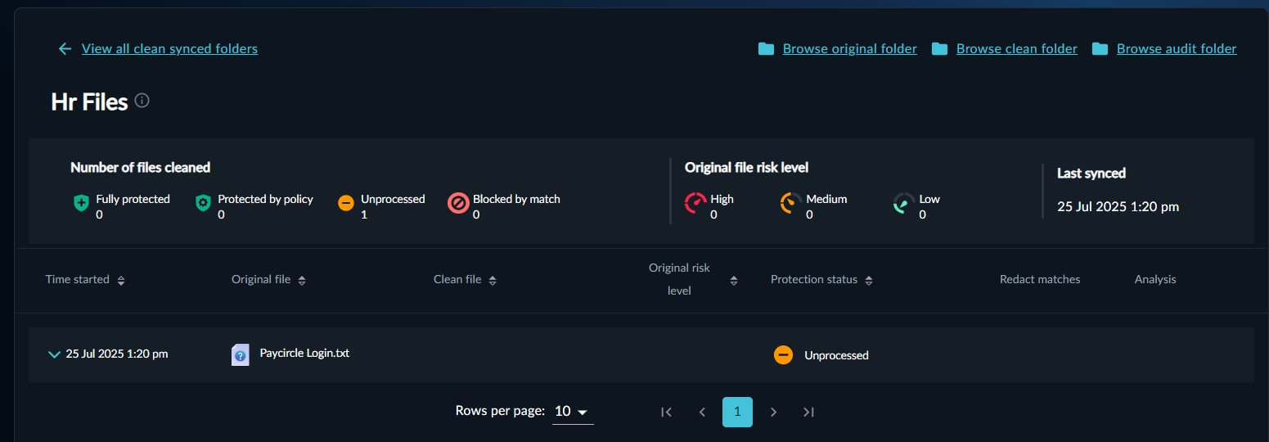Click the orange Unprocessed status icon in row

pyautogui.click(x=783, y=354)
